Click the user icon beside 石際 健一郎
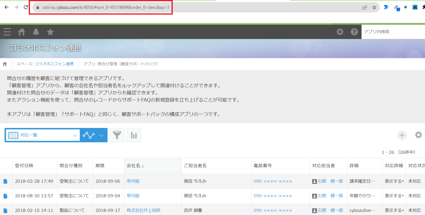Screen dimensions: 425x215 tap(315, 181)
